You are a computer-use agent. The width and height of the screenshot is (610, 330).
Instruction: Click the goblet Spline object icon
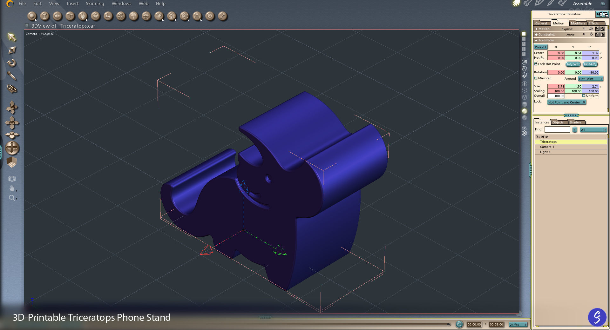click(x=44, y=16)
